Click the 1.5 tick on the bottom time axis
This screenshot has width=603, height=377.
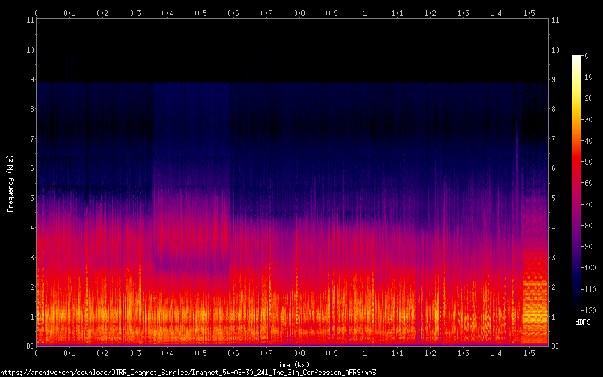529,353
